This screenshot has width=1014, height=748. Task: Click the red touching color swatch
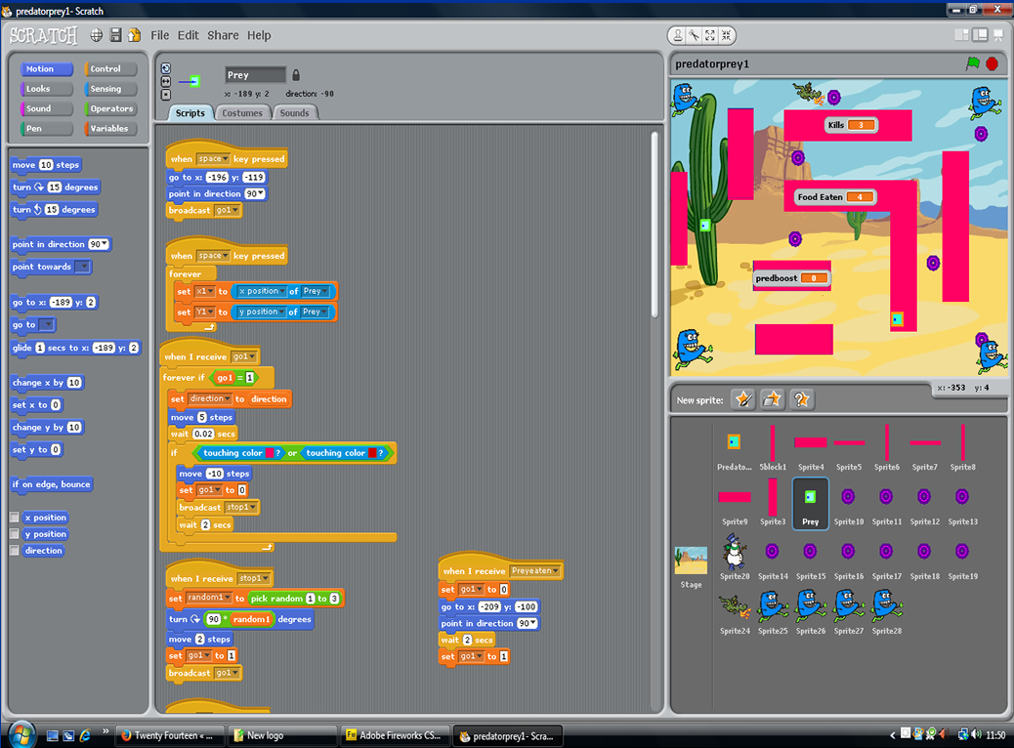pos(372,453)
